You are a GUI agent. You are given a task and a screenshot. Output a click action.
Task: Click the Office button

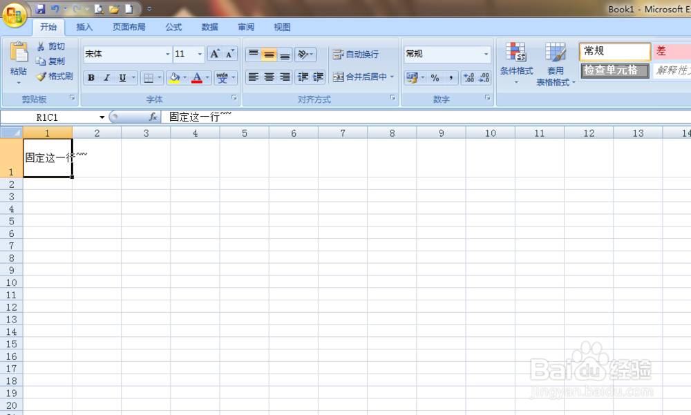click(x=14, y=15)
